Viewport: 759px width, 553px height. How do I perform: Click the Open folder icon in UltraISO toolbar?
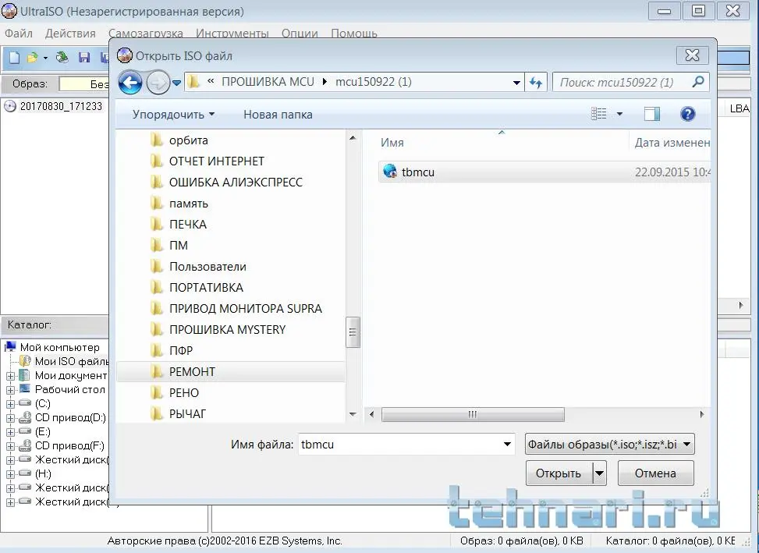pos(33,58)
